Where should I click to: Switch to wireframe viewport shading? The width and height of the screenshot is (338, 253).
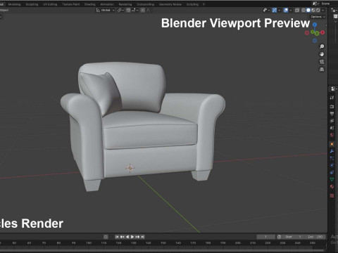(303, 11)
